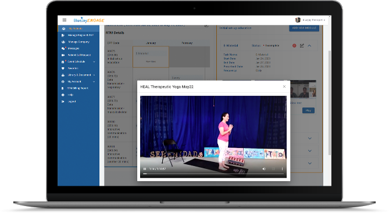Enter fullscreen mode on the video
Viewport: 389px width, 213px height.
tap(273, 169)
